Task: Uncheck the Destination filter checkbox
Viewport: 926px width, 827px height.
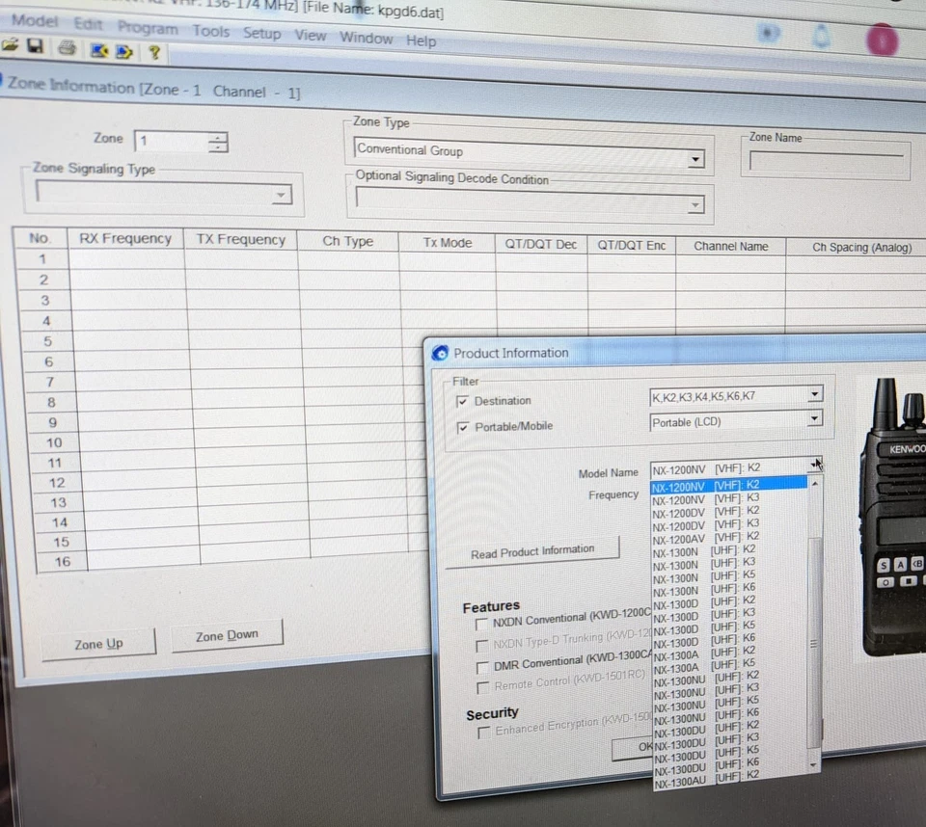Action: click(463, 401)
